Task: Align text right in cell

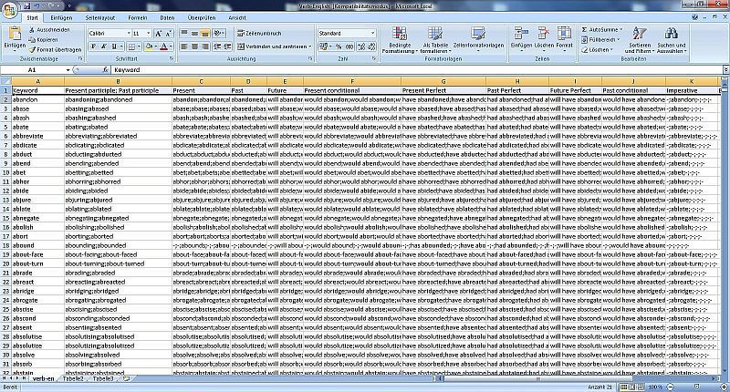Action: tap(204, 46)
